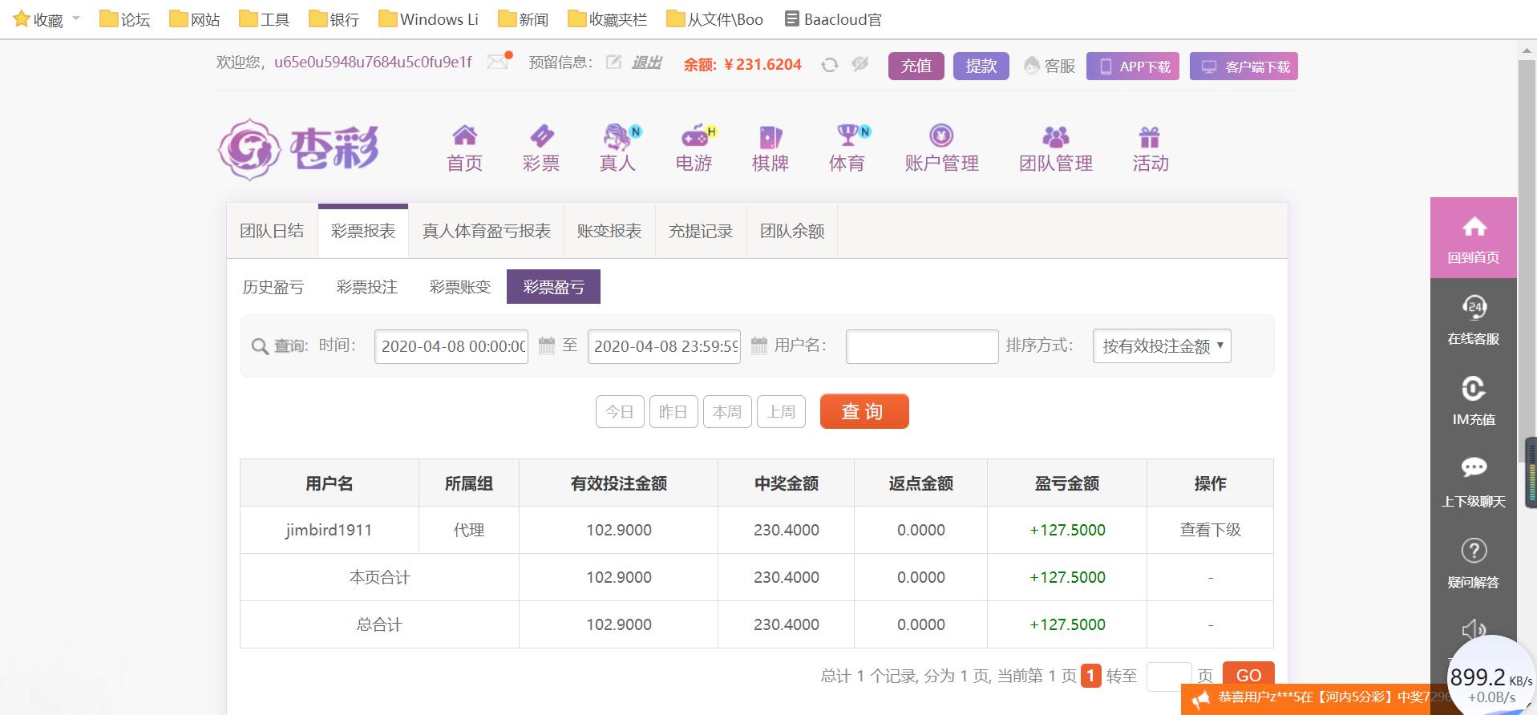Toggle balance visibility eye icon

tap(860, 64)
